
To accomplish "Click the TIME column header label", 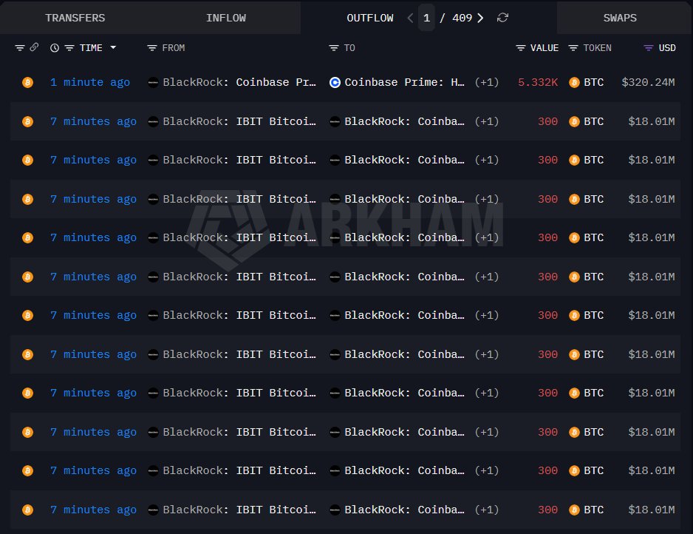I will tap(91, 48).
